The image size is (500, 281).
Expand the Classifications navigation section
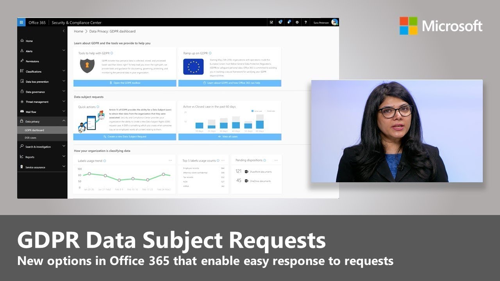tap(64, 71)
